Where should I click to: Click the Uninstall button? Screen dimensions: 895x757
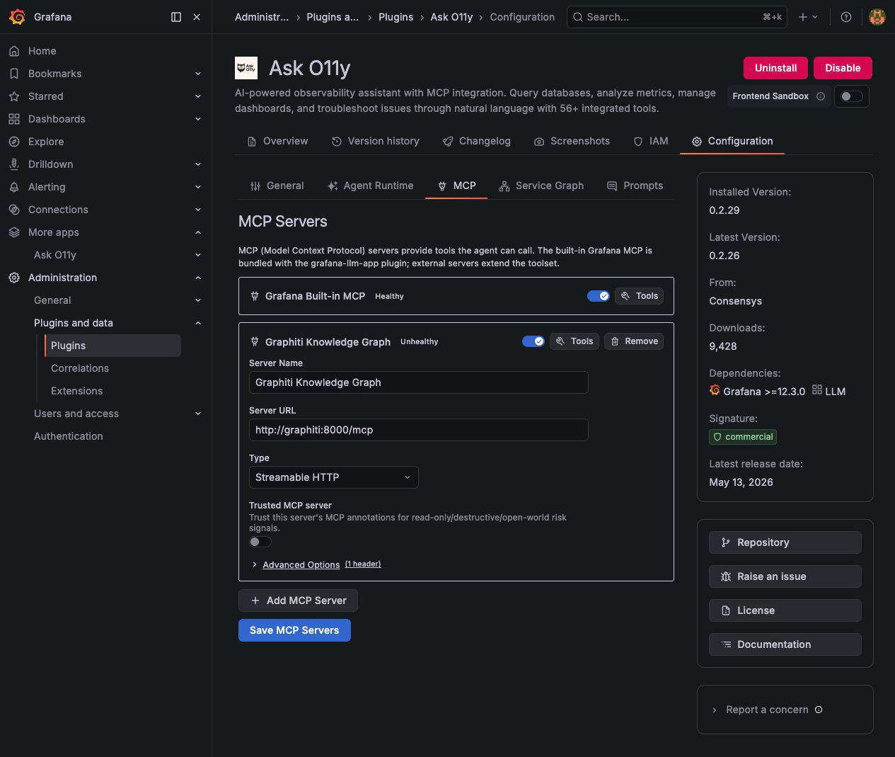pyautogui.click(x=776, y=68)
